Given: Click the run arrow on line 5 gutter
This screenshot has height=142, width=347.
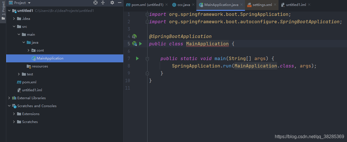Looking at the screenshot, I should pyautogui.click(x=140, y=44).
